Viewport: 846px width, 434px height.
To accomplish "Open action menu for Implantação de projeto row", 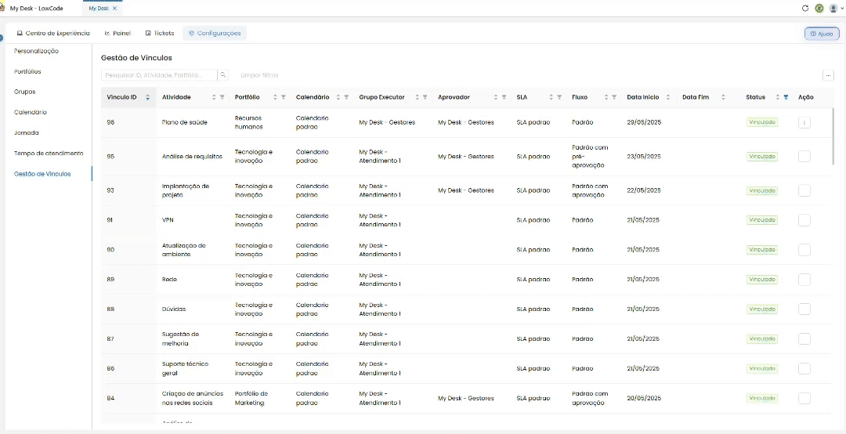I will coord(804,190).
